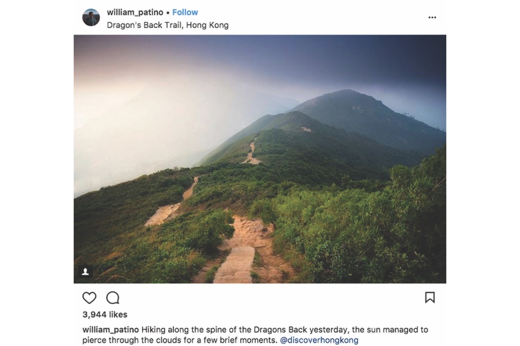The width and height of the screenshot is (520, 346).
Task: View the 3,944 likes list
Action: [105, 314]
